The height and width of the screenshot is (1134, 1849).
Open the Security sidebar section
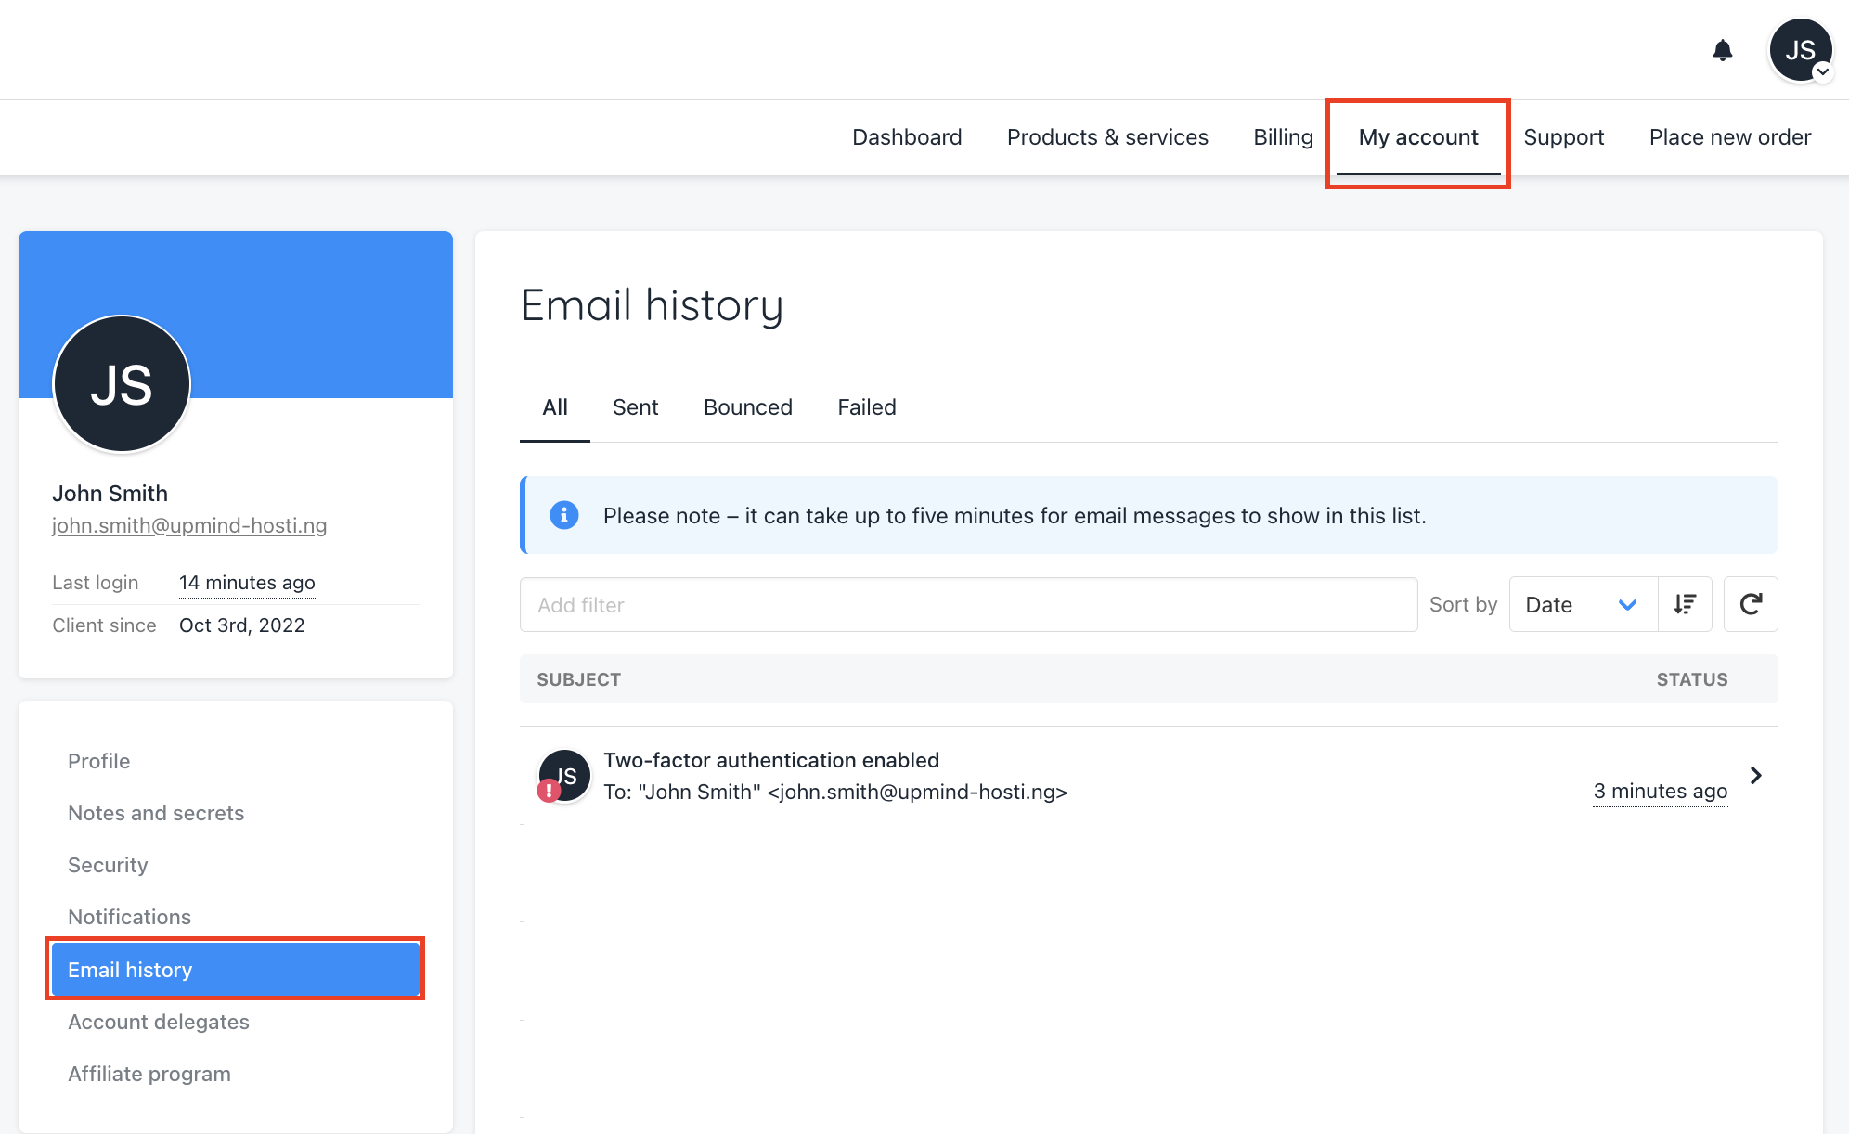click(108, 865)
